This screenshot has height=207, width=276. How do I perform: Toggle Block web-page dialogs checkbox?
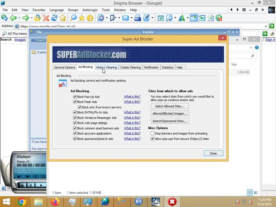(75, 123)
